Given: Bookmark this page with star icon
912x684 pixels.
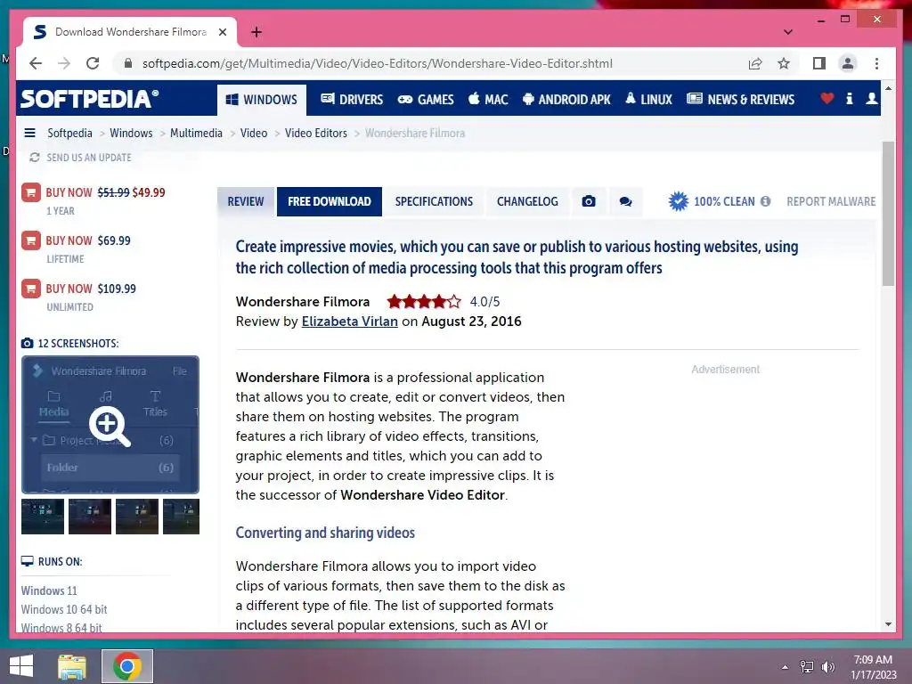Looking at the screenshot, I should (784, 63).
